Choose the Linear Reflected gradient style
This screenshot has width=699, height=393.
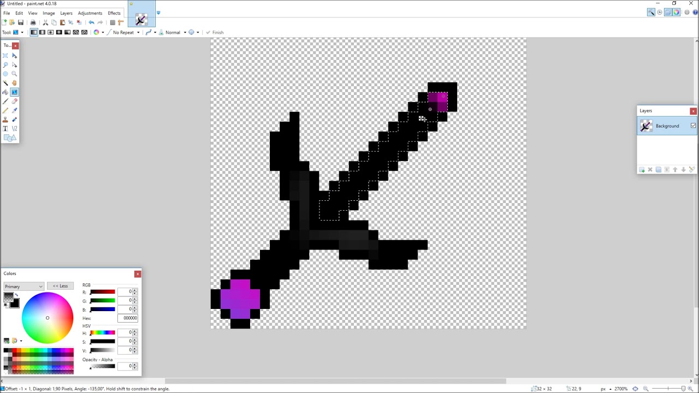point(42,32)
